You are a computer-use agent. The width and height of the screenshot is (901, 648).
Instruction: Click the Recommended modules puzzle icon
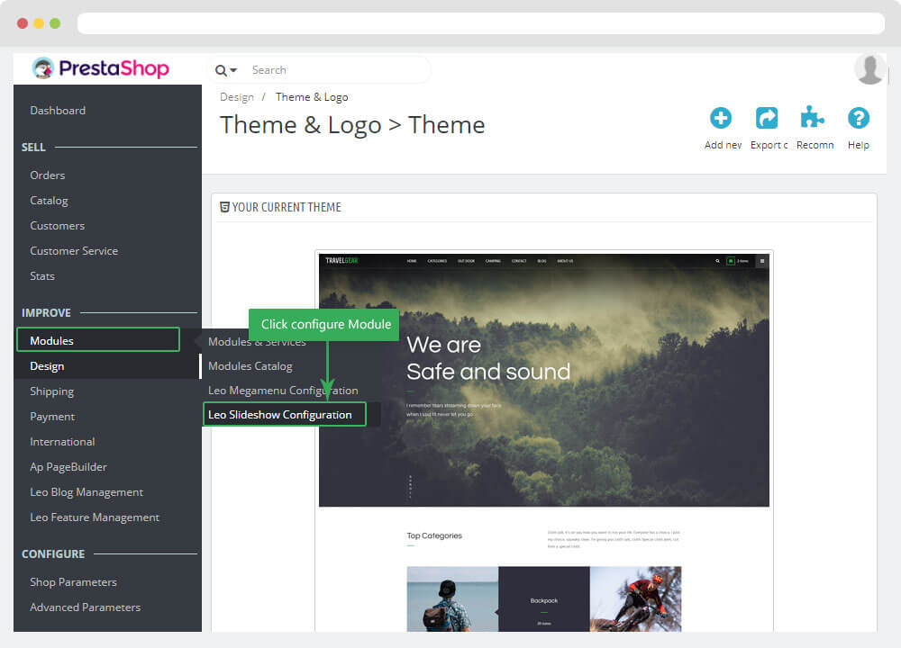click(x=812, y=118)
